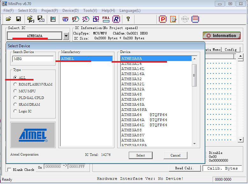Viewport: 248px width, 184px height.
Task: Choose the MCU/MPU type option
Action: click(x=15, y=91)
